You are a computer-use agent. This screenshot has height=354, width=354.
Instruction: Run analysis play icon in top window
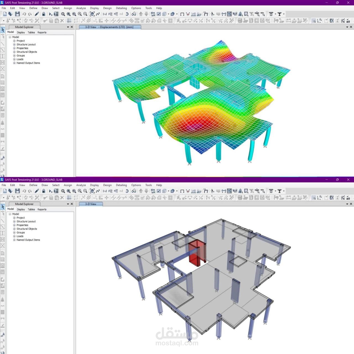(50, 14)
